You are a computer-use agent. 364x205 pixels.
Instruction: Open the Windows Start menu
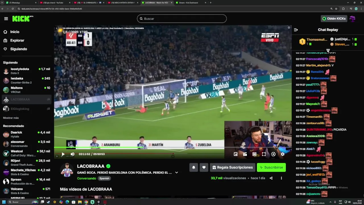pyautogui.click(x=4, y=202)
